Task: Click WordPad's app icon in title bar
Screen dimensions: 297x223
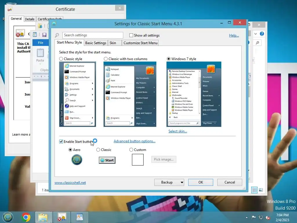Action: click(35, 35)
